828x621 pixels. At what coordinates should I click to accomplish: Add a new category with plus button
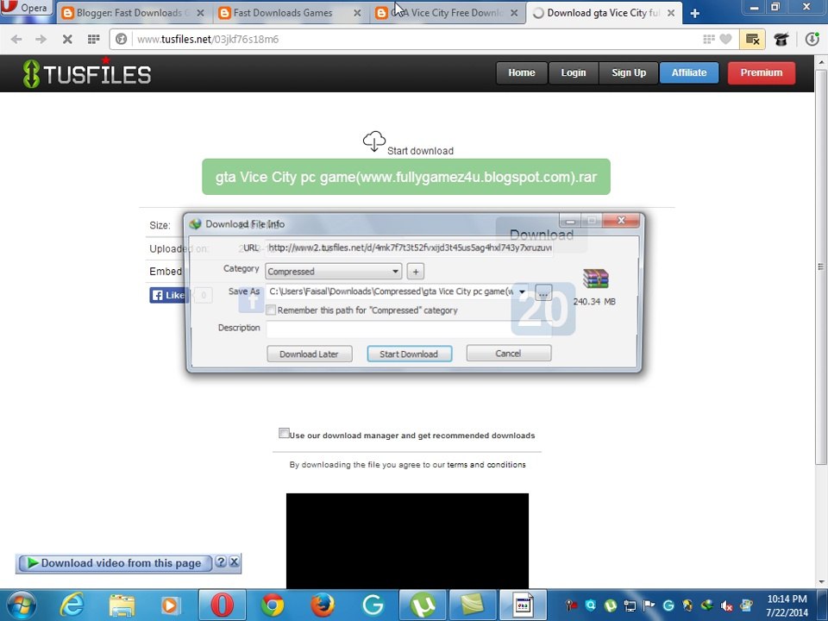416,272
